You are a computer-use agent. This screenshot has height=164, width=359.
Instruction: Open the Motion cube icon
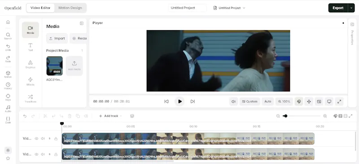pyautogui.click(x=8, y=74)
